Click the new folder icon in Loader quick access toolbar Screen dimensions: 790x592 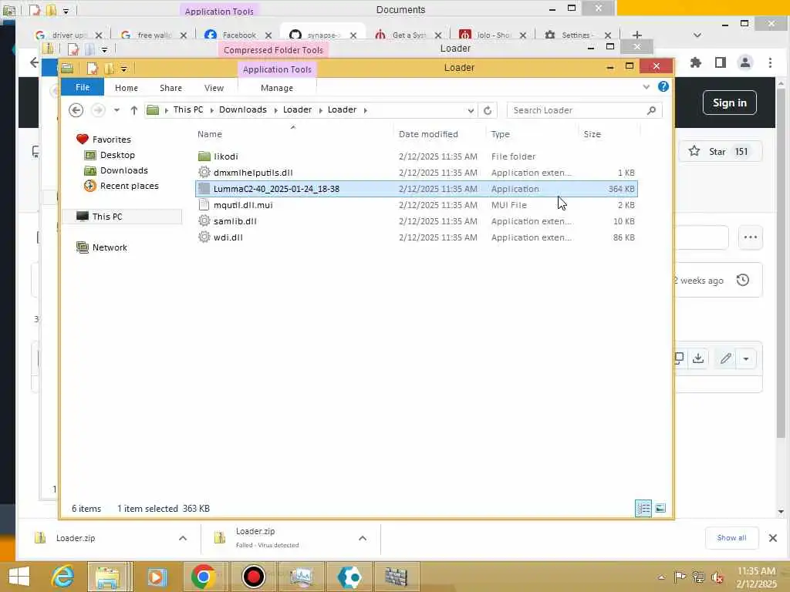click(x=109, y=68)
